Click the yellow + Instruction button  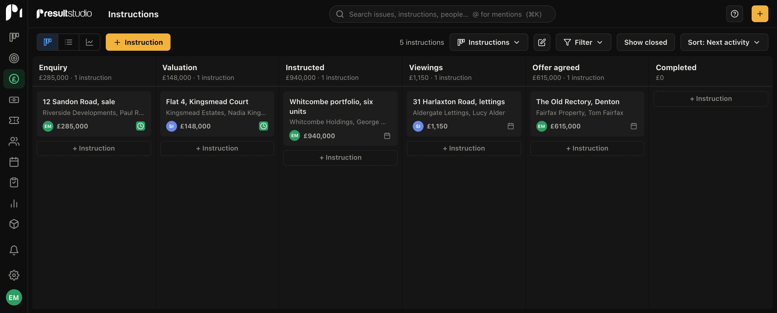point(138,42)
